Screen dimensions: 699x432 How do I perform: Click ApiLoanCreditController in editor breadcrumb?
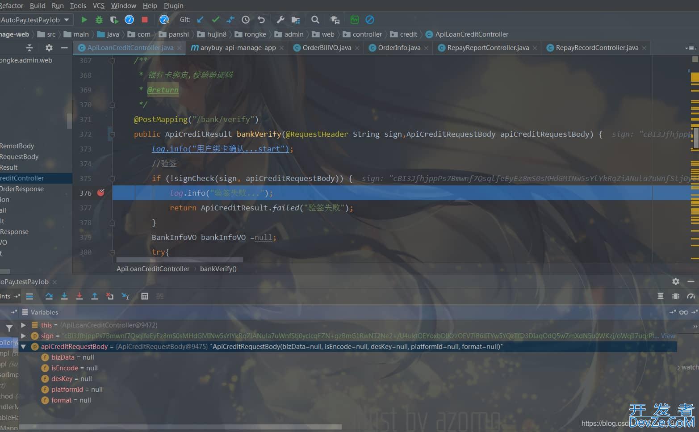pyautogui.click(x=153, y=268)
